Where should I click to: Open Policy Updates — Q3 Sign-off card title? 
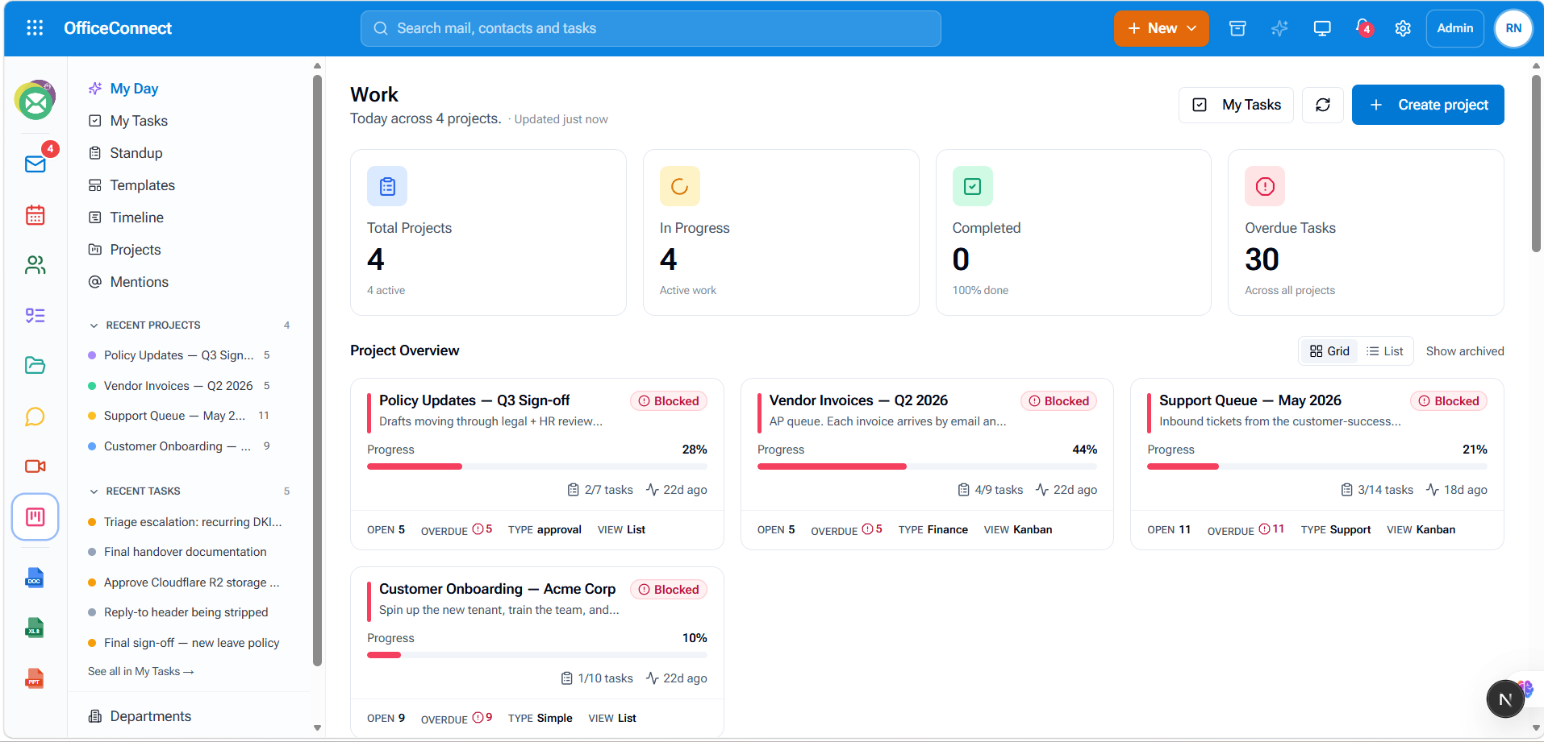click(x=474, y=400)
